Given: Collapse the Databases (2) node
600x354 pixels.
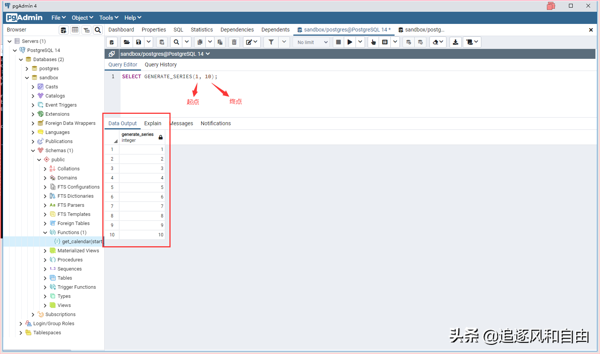Looking at the screenshot, I should point(21,60).
